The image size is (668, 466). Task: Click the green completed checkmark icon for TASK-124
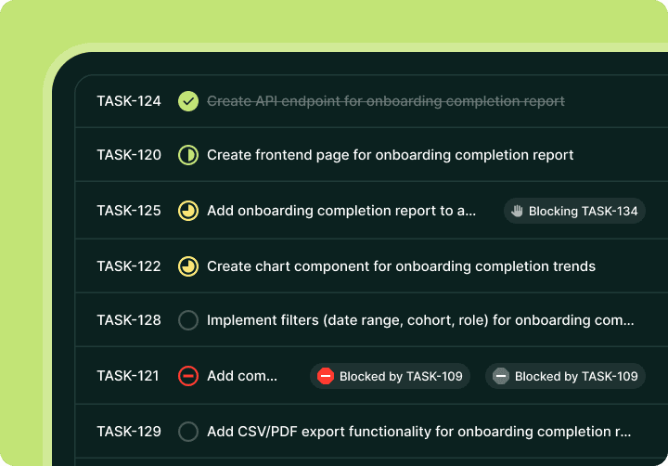[187, 101]
